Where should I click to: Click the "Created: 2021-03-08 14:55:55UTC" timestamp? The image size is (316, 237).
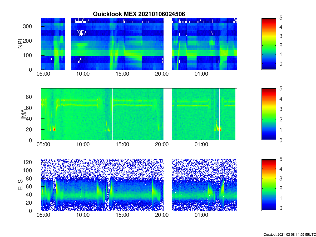pyautogui.click(x=289, y=234)
